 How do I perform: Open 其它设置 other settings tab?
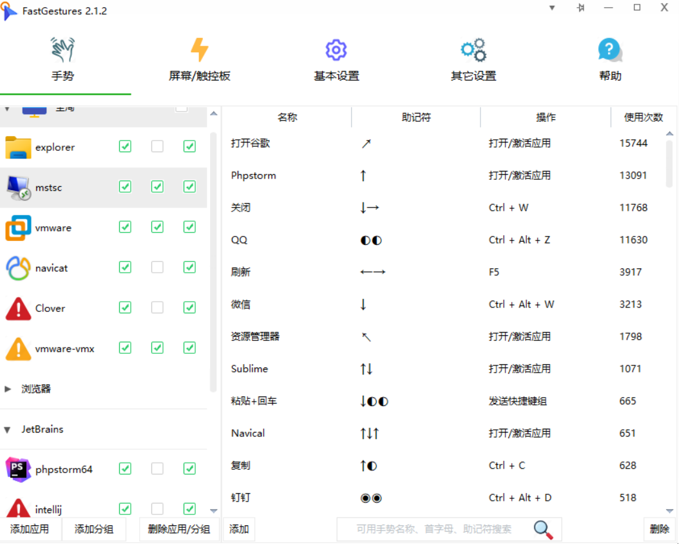(x=473, y=60)
